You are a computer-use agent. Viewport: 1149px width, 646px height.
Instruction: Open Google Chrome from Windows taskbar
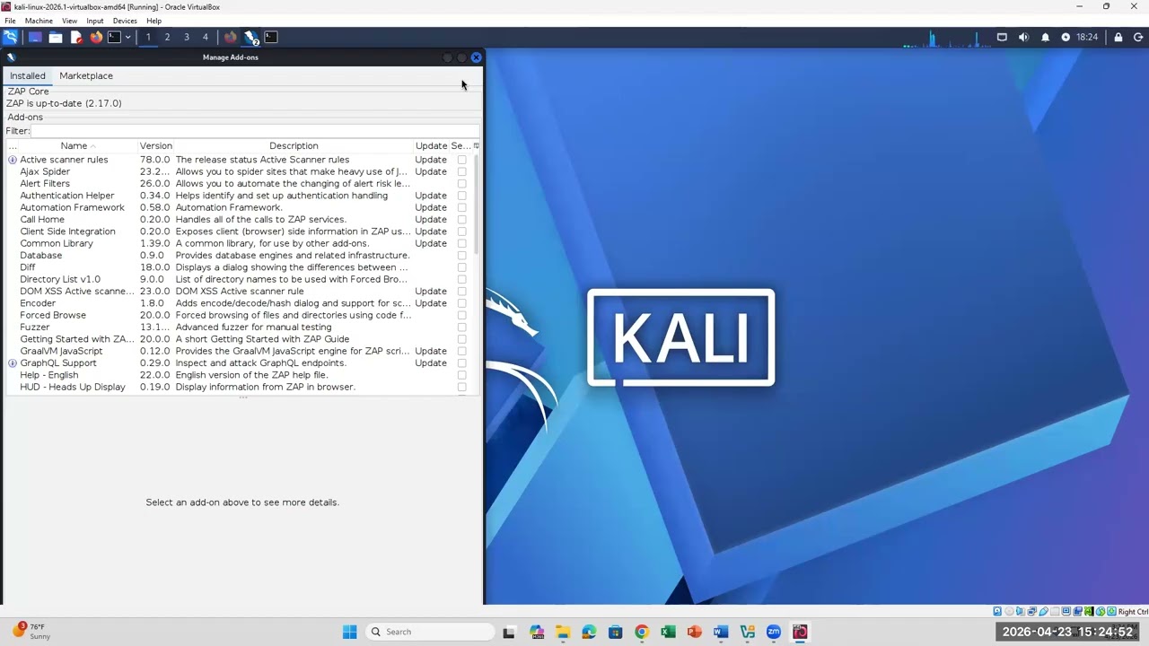point(641,632)
